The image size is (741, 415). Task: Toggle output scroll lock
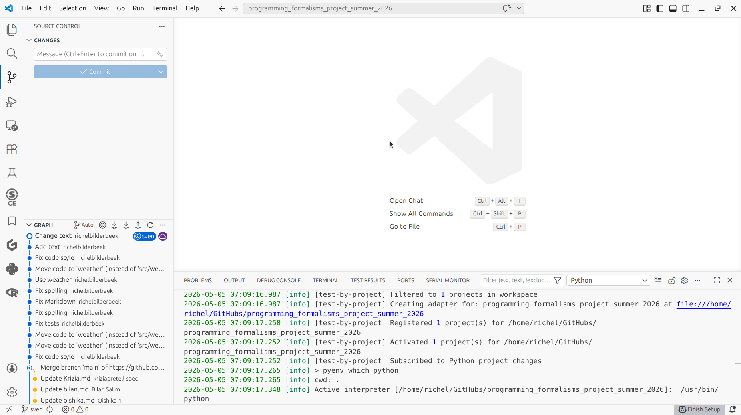pyautogui.click(x=671, y=281)
